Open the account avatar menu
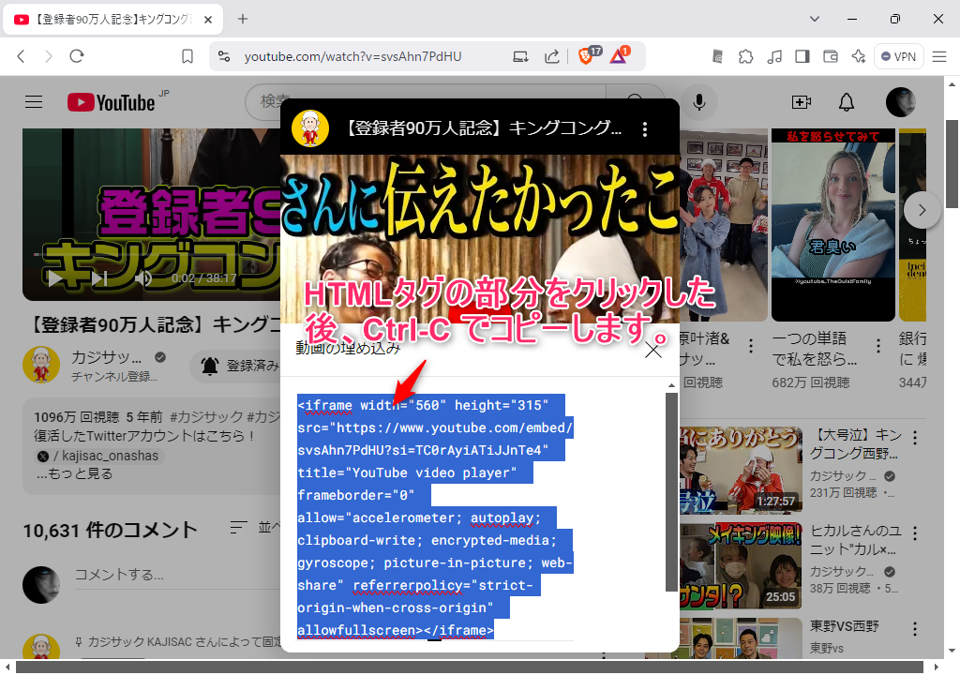960x675 pixels. 901,102
